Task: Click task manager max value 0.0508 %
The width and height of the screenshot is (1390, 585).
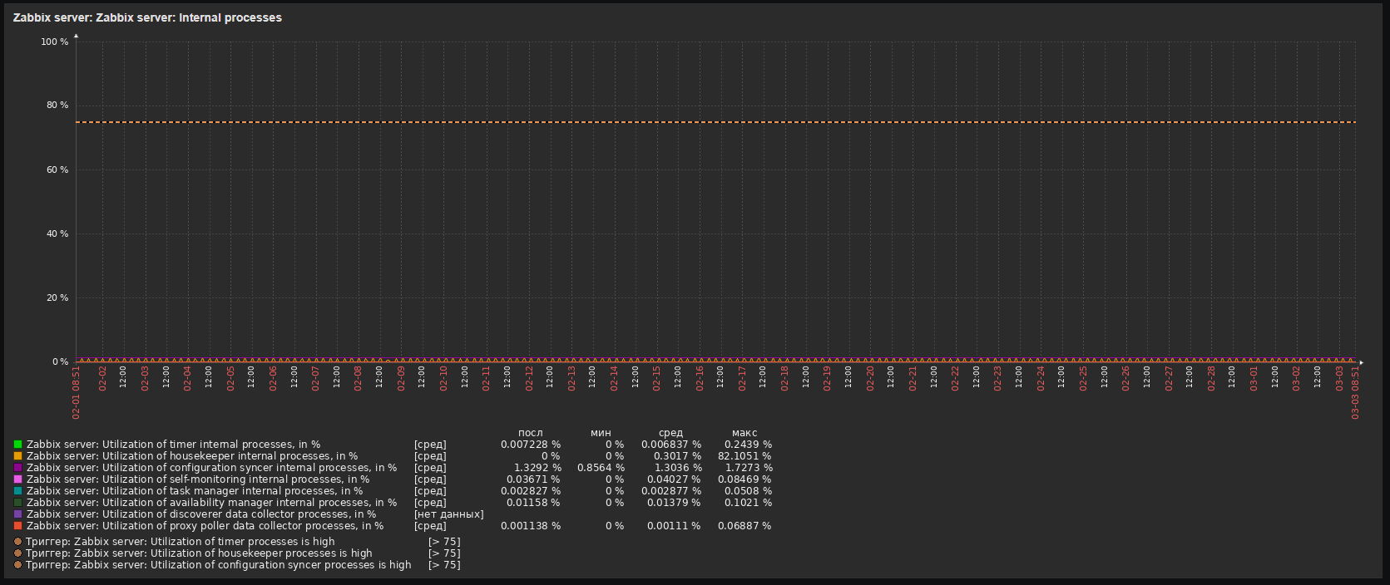Action: (748, 491)
